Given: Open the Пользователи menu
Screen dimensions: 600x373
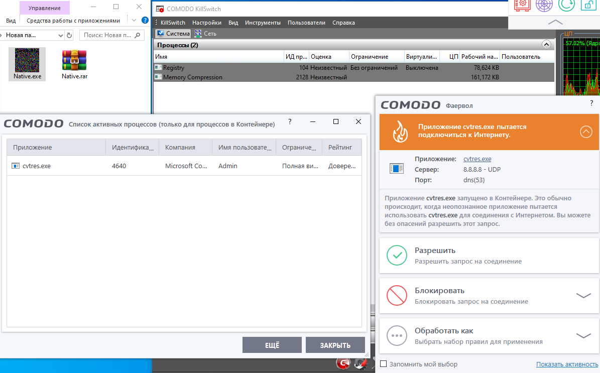Looking at the screenshot, I should tap(306, 23).
